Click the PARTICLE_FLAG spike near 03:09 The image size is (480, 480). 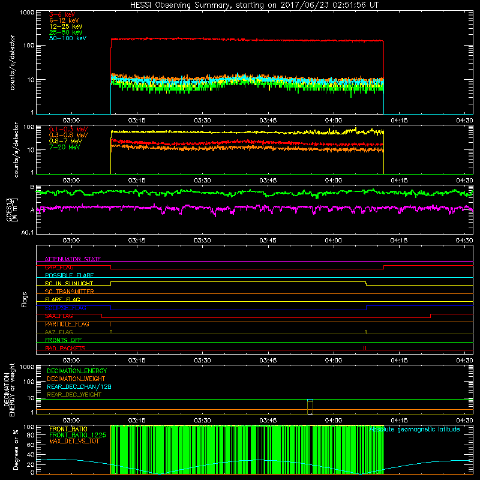(110, 324)
